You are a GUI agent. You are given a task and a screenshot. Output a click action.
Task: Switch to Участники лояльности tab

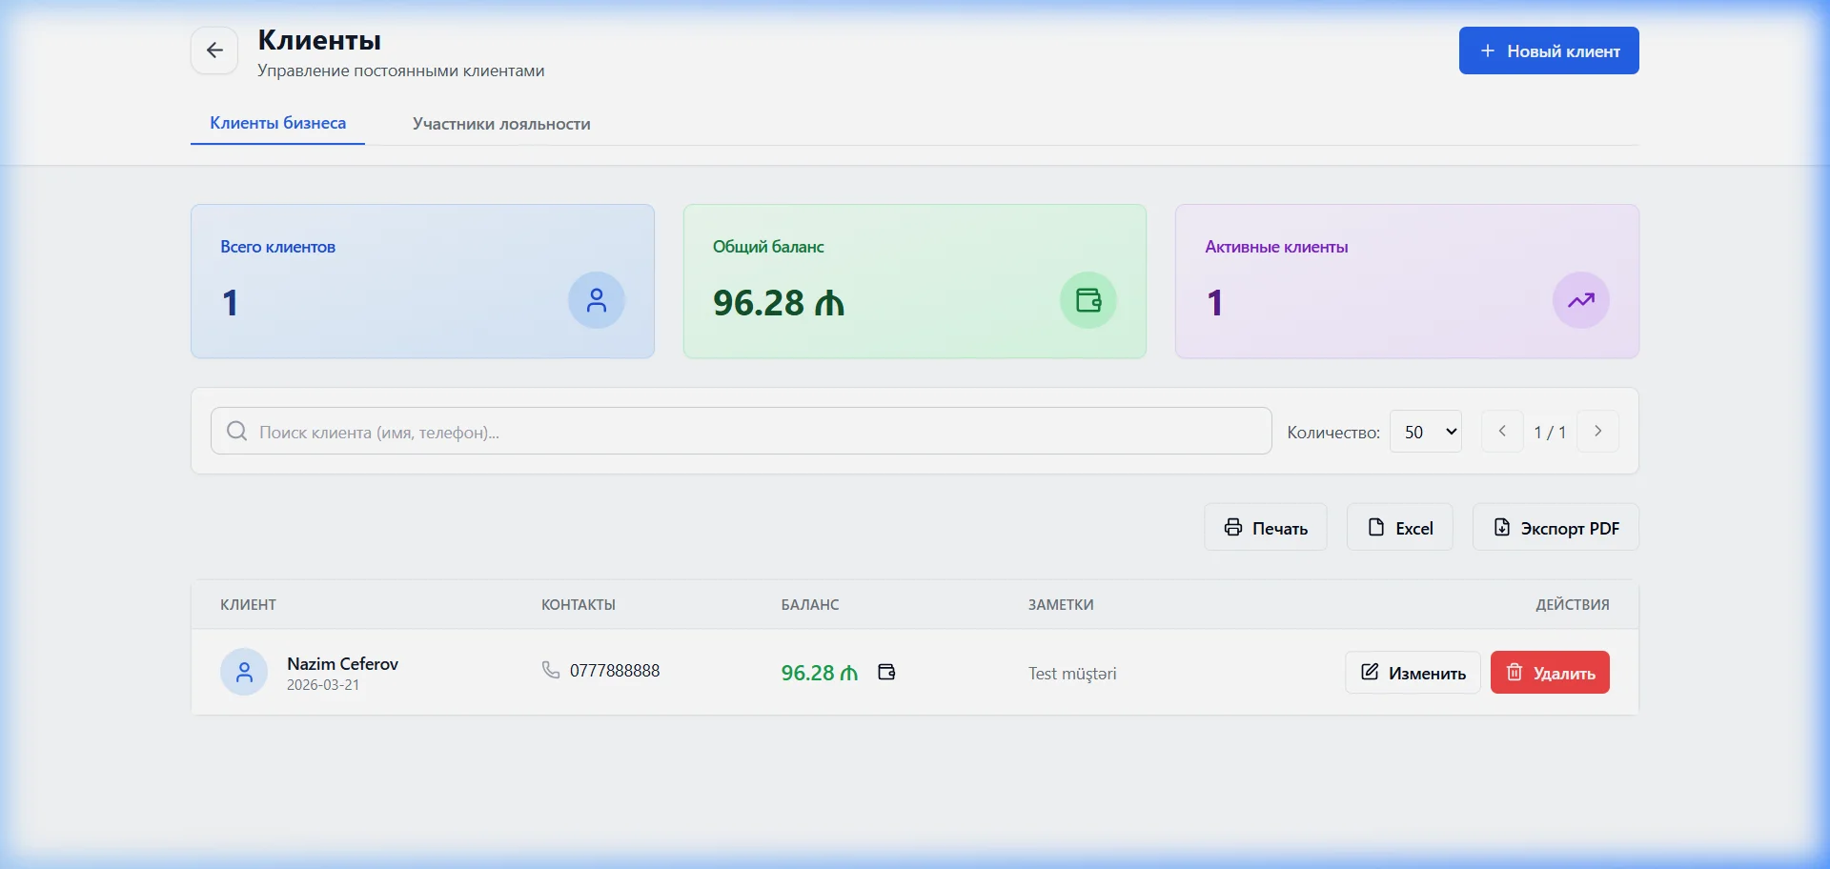coord(501,124)
